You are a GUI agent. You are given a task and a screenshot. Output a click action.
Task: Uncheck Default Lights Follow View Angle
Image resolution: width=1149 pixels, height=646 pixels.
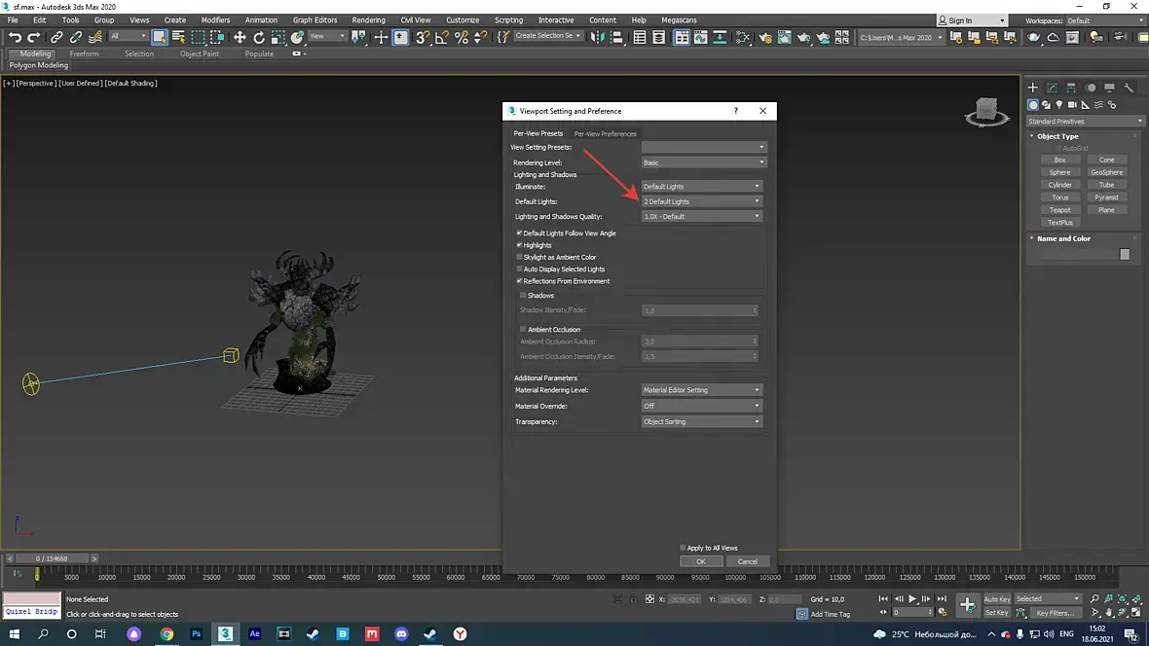[519, 233]
